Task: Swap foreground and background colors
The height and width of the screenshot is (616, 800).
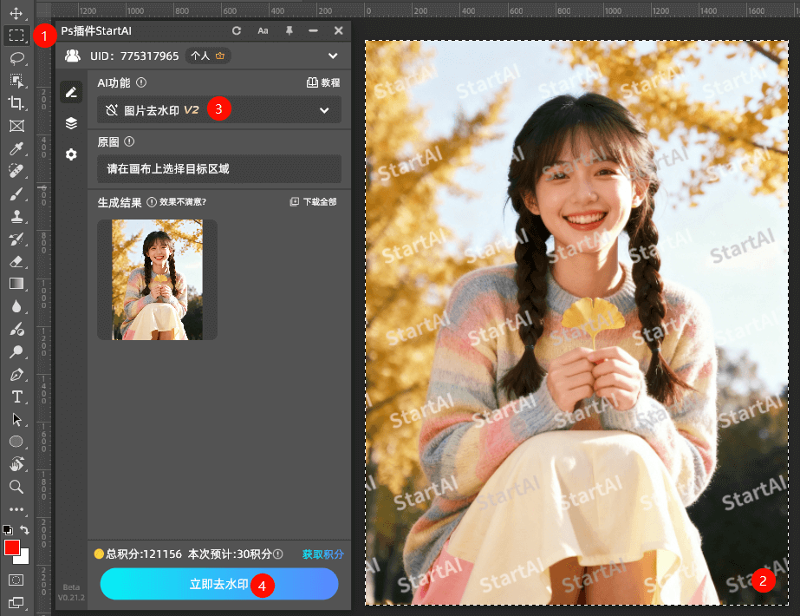Action: tap(25, 529)
